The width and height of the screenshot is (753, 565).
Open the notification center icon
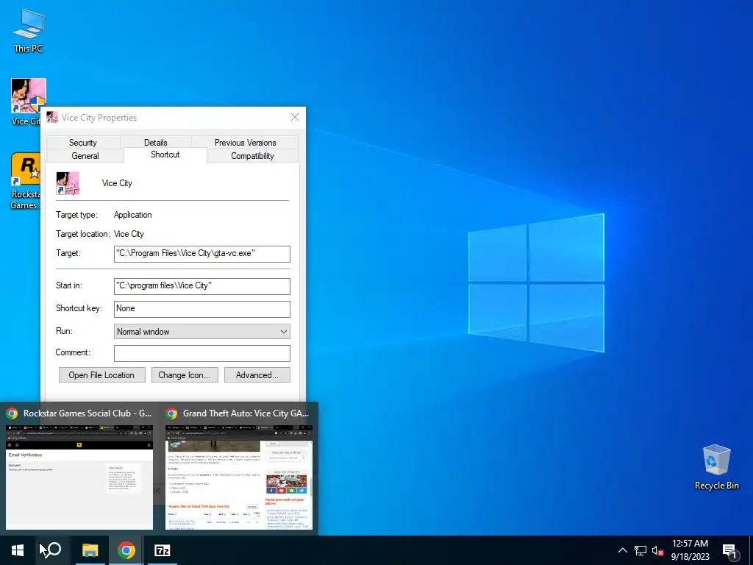pyautogui.click(x=729, y=550)
